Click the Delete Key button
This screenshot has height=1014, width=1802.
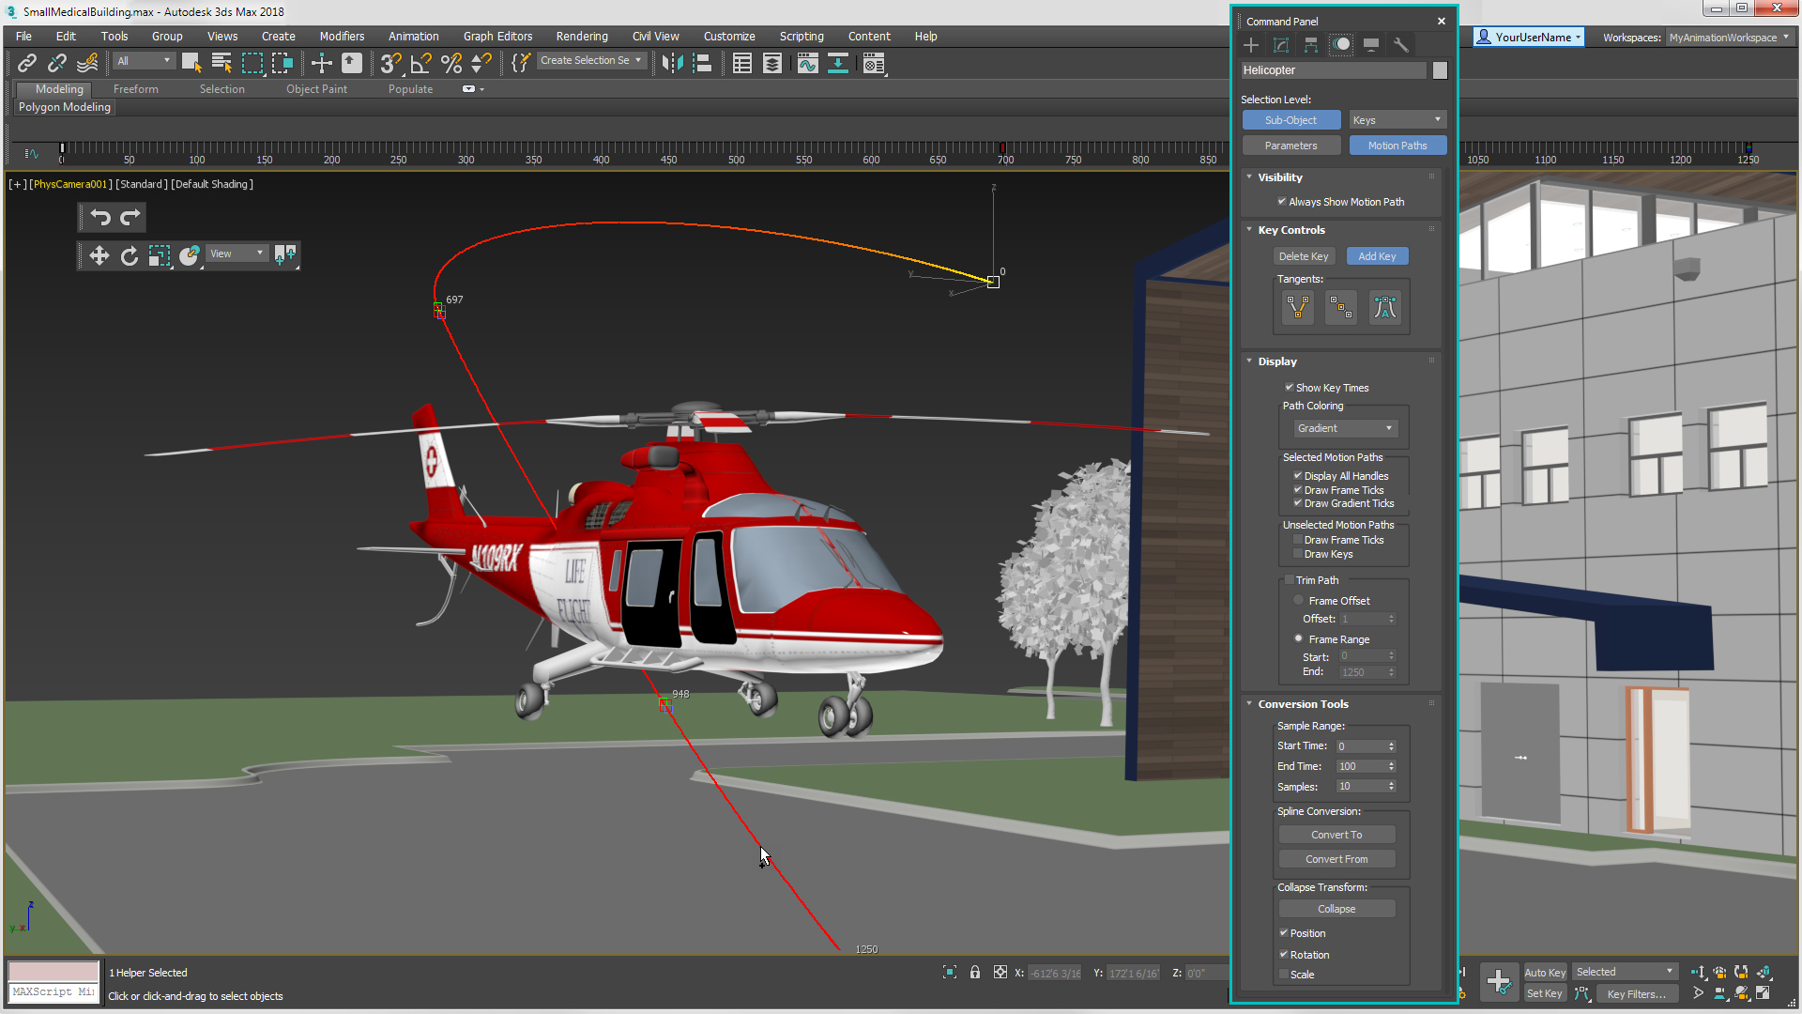[x=1302, y=255]
